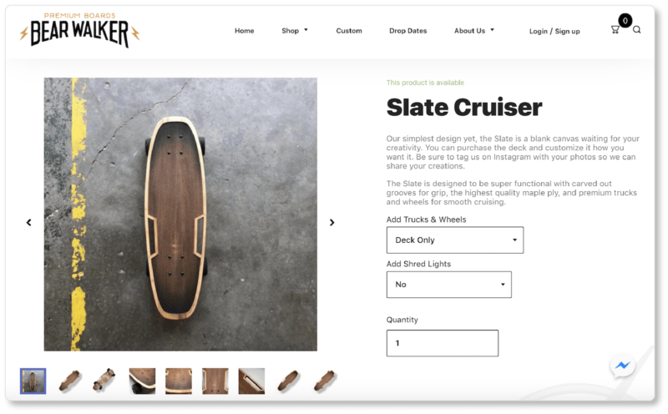This screenshot has height=414, width=668.
Task: Click the Bear Walker logo
Action: [x=79, y=31]
